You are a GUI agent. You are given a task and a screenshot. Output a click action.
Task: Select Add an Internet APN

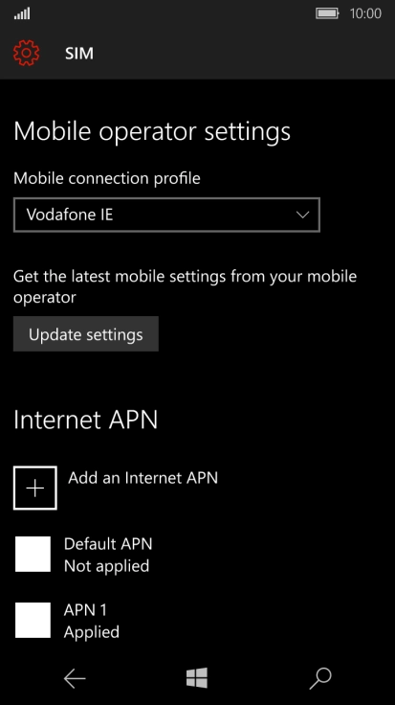143,477
